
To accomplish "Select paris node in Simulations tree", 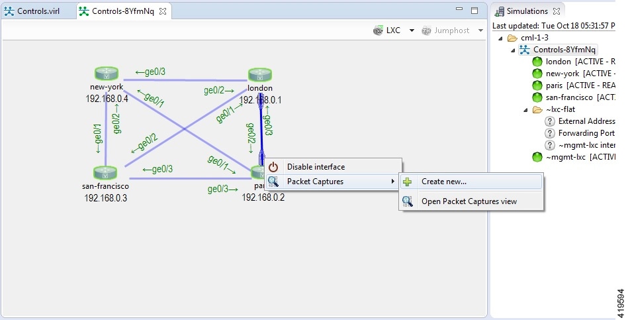I will [x=580, y=85].
